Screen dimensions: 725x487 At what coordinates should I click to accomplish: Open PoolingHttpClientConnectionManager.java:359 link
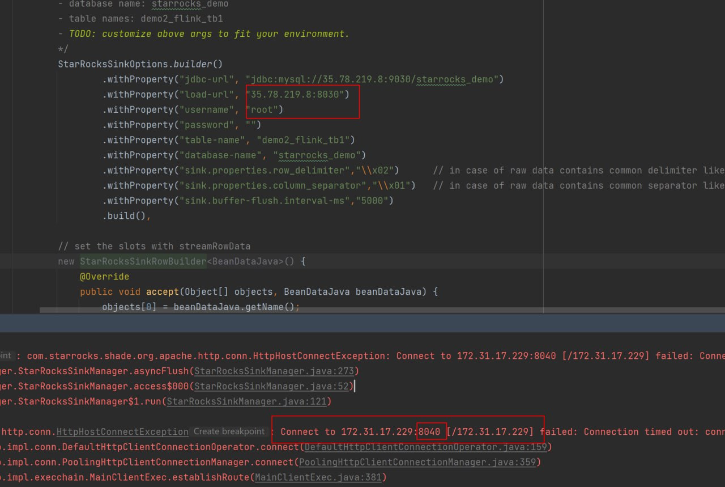(x=417, y=462)
